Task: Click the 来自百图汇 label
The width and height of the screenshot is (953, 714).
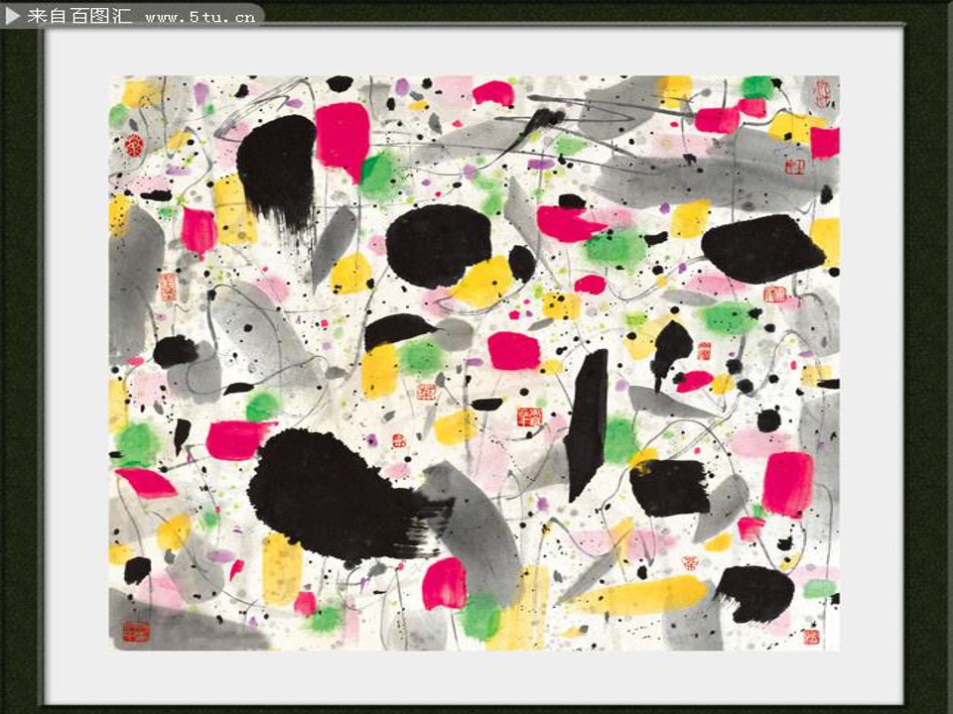Action: point(79,16)
